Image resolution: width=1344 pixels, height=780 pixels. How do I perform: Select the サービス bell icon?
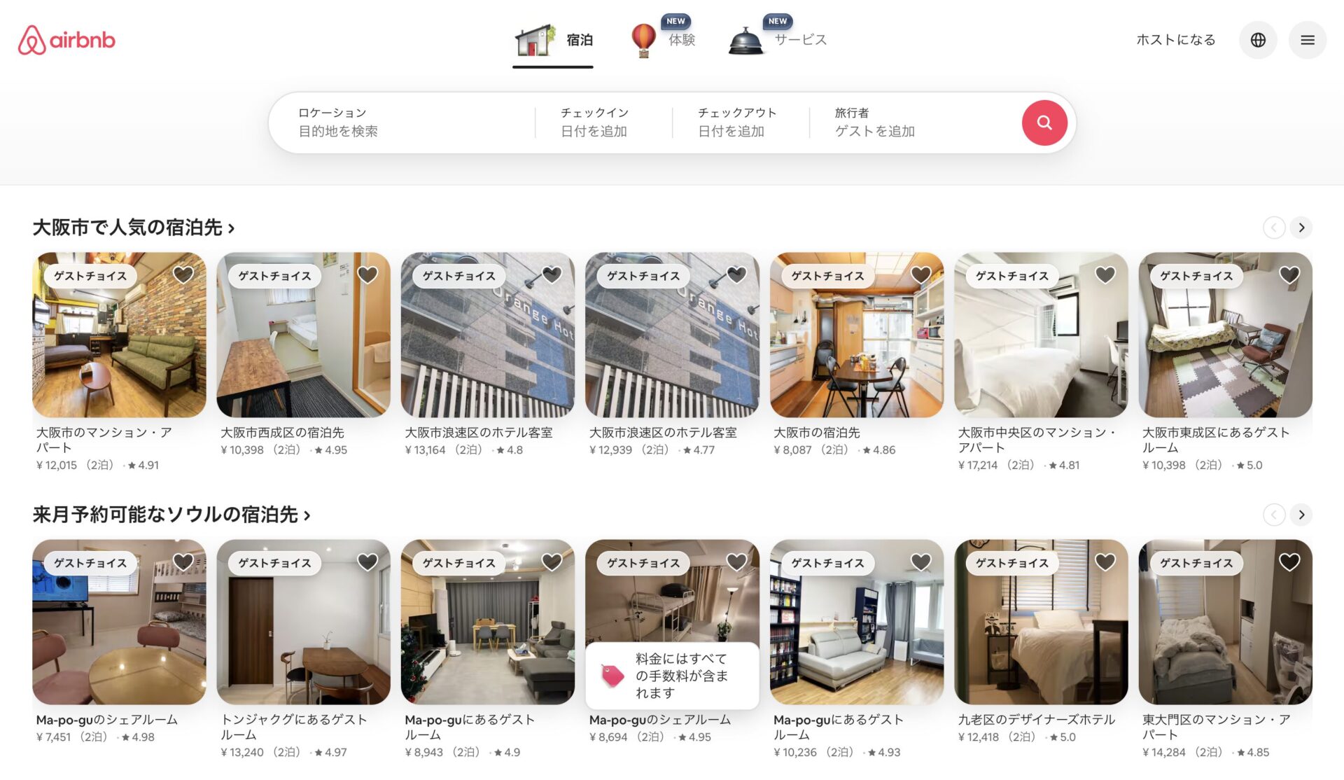(x=745, y=41)
